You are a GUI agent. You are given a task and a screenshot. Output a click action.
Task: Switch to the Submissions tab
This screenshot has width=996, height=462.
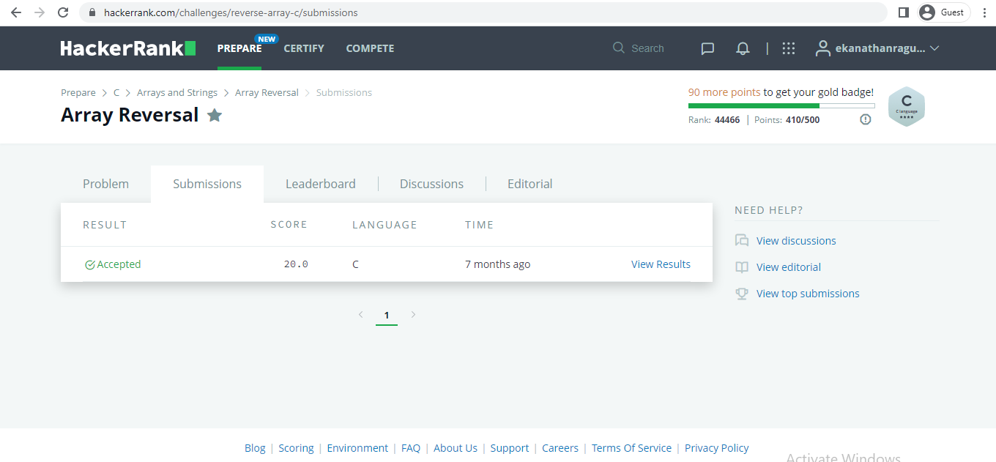pos(207,184)
